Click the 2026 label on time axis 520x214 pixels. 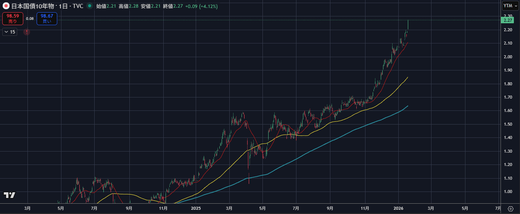pyautogui.click(x=400, y=208)
